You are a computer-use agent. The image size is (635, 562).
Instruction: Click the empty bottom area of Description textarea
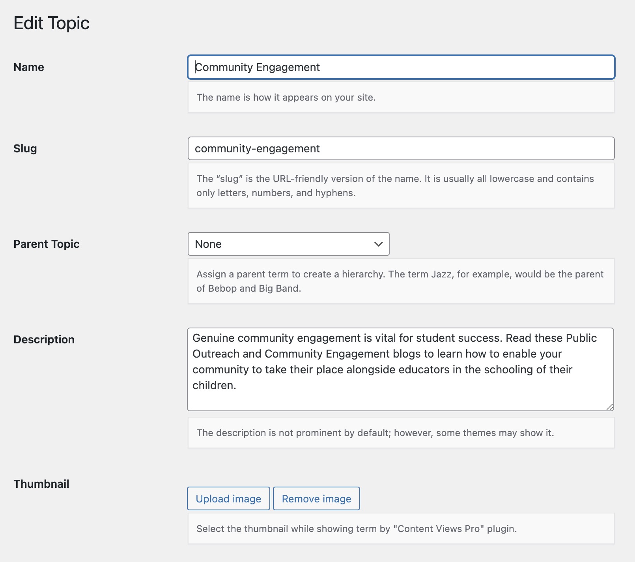(x=400, y=400)
